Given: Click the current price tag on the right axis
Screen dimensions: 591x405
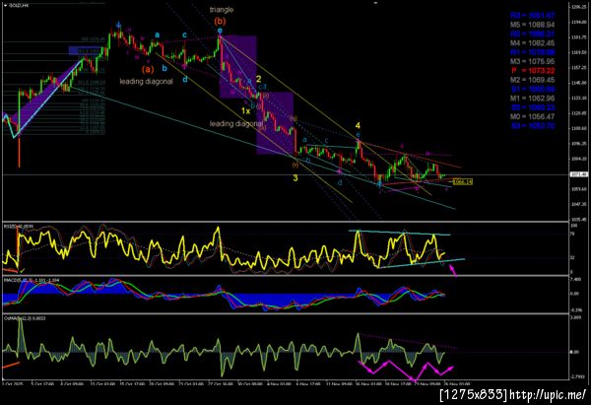Looking at the screenshot, I should tap(579, 174).
